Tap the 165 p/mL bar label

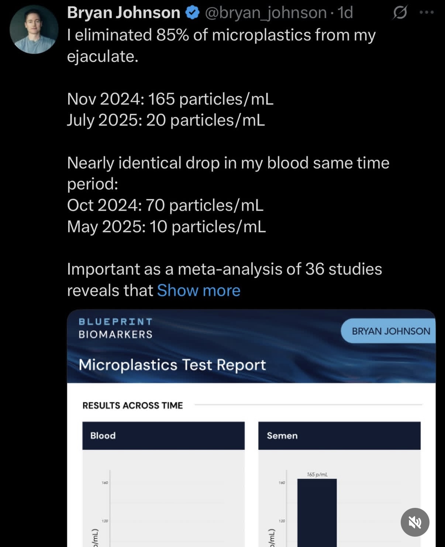pos(317,474)
